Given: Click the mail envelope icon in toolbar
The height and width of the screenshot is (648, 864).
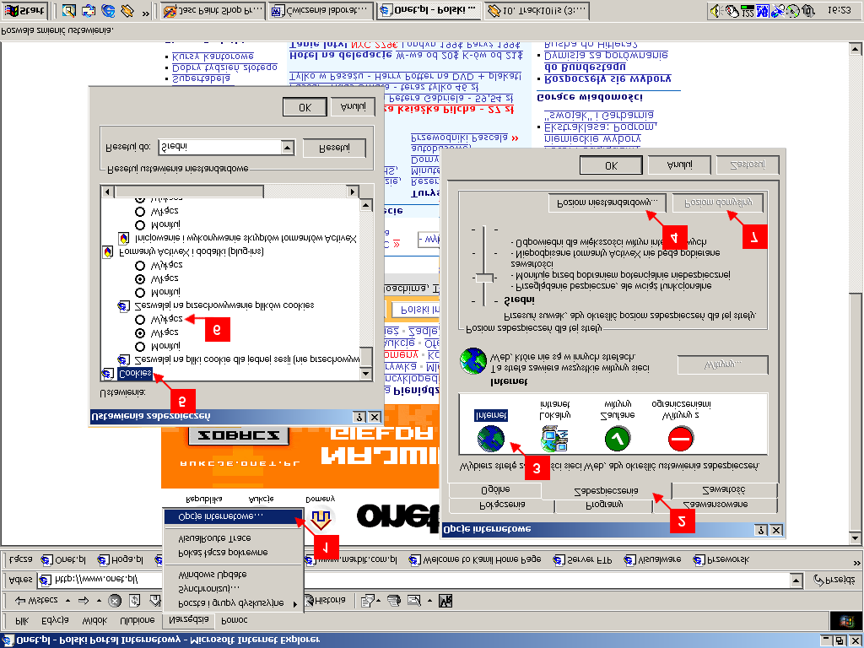Looking at the screenshot, I should (x=368, y=601).
